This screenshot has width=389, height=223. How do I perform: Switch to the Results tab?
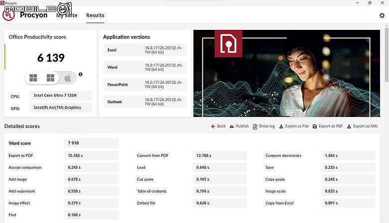pos(95,15)
